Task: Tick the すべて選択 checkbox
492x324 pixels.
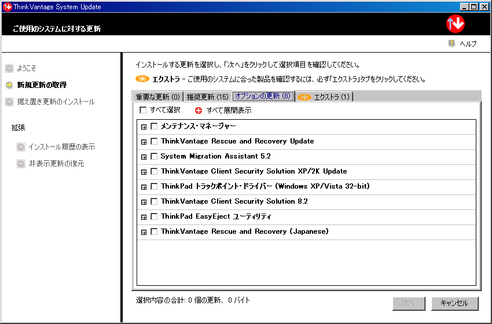Action: [143, 110]
